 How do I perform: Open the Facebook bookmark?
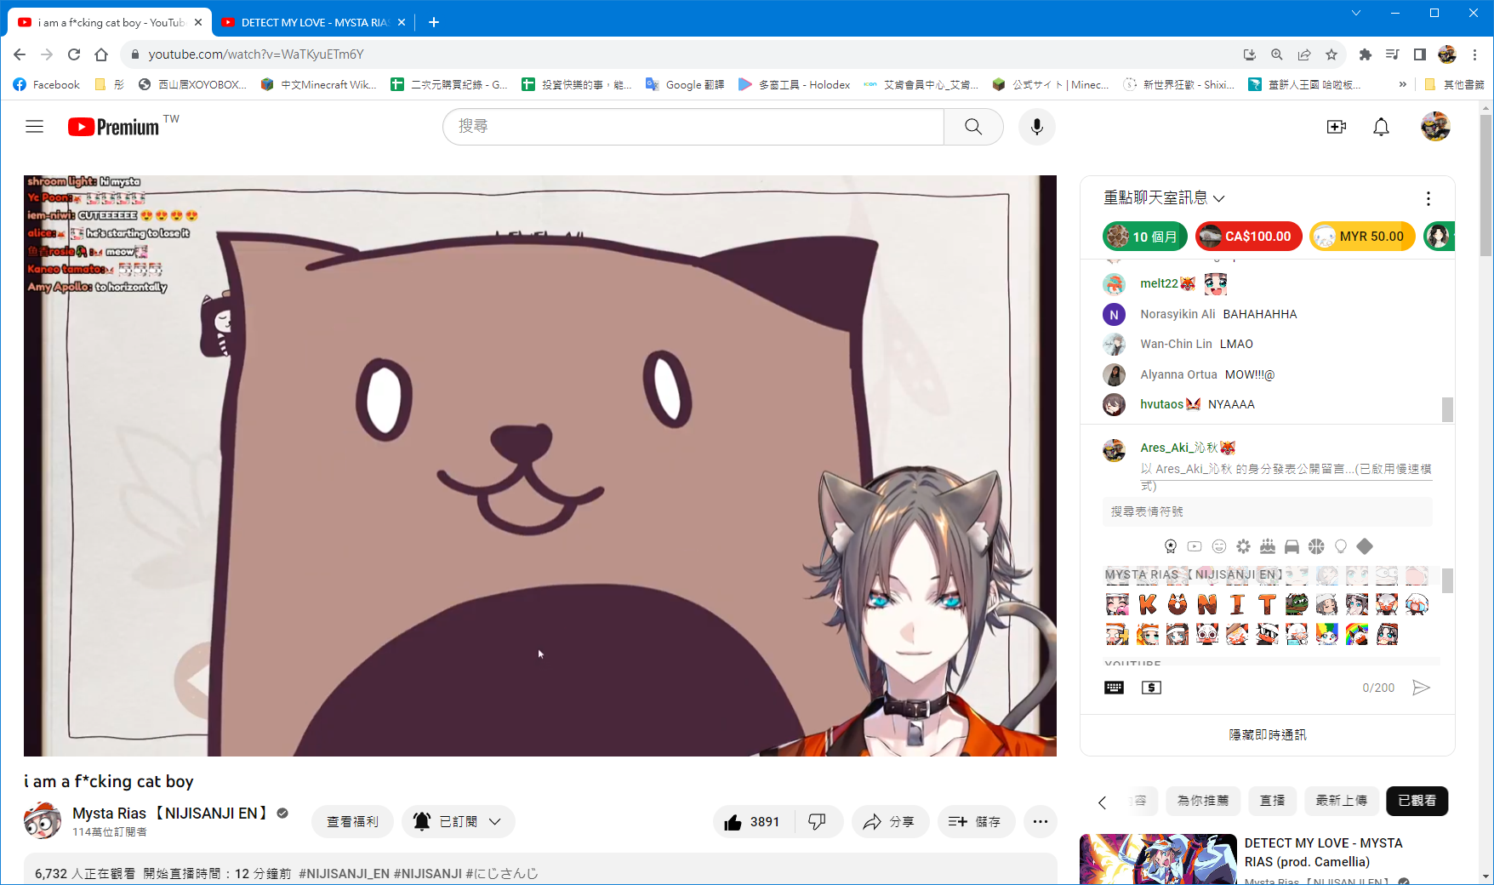pyautogui.click(x=47, y=84)
